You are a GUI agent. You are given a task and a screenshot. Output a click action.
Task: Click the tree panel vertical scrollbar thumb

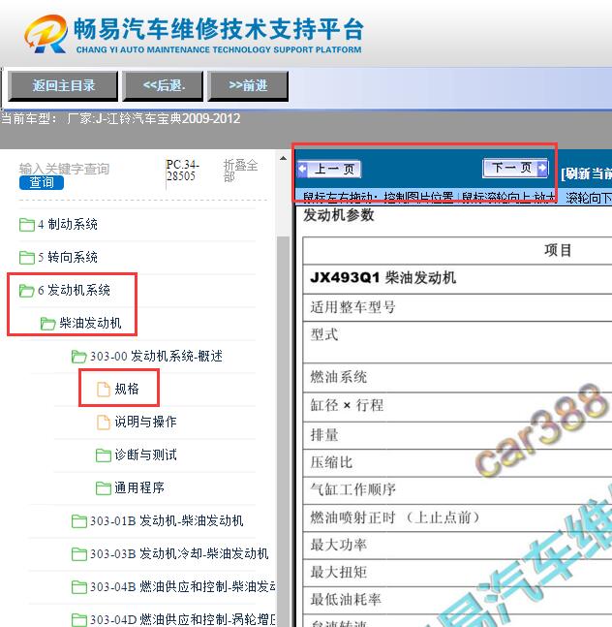click(x=283, y=432)
